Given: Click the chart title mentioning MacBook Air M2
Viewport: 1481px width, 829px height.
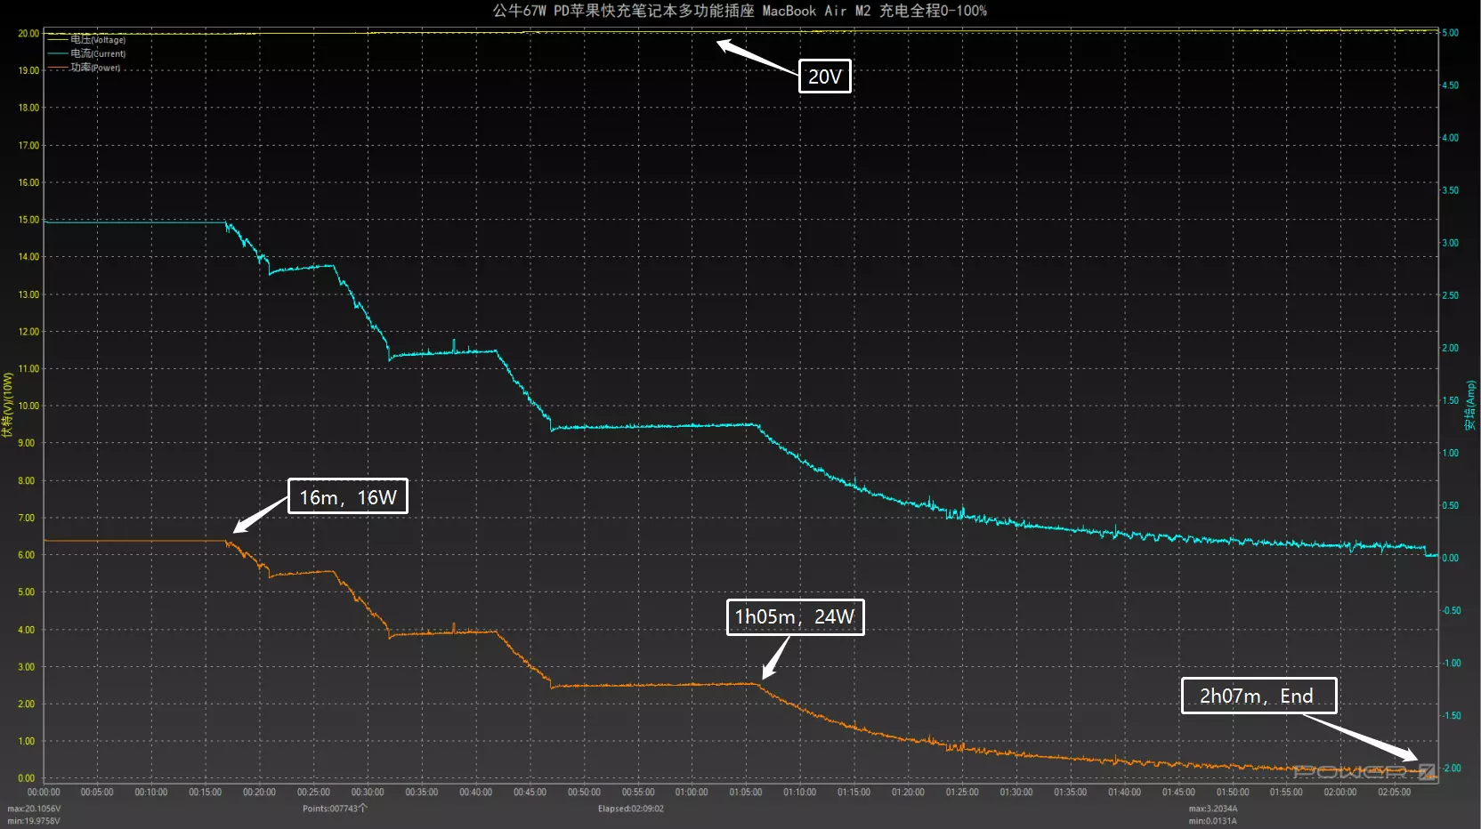Looking at the screenshot, I should pyautogui.click(x=740, y=11).
